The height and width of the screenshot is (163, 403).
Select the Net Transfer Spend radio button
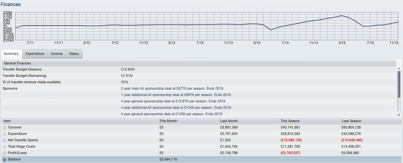(4, 140)
